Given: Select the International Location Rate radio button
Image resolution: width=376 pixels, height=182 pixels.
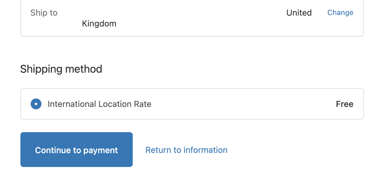Looking at the screenshot, I should point(36,104).
